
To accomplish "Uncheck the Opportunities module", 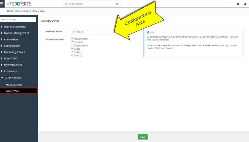I will click(72, 38).
